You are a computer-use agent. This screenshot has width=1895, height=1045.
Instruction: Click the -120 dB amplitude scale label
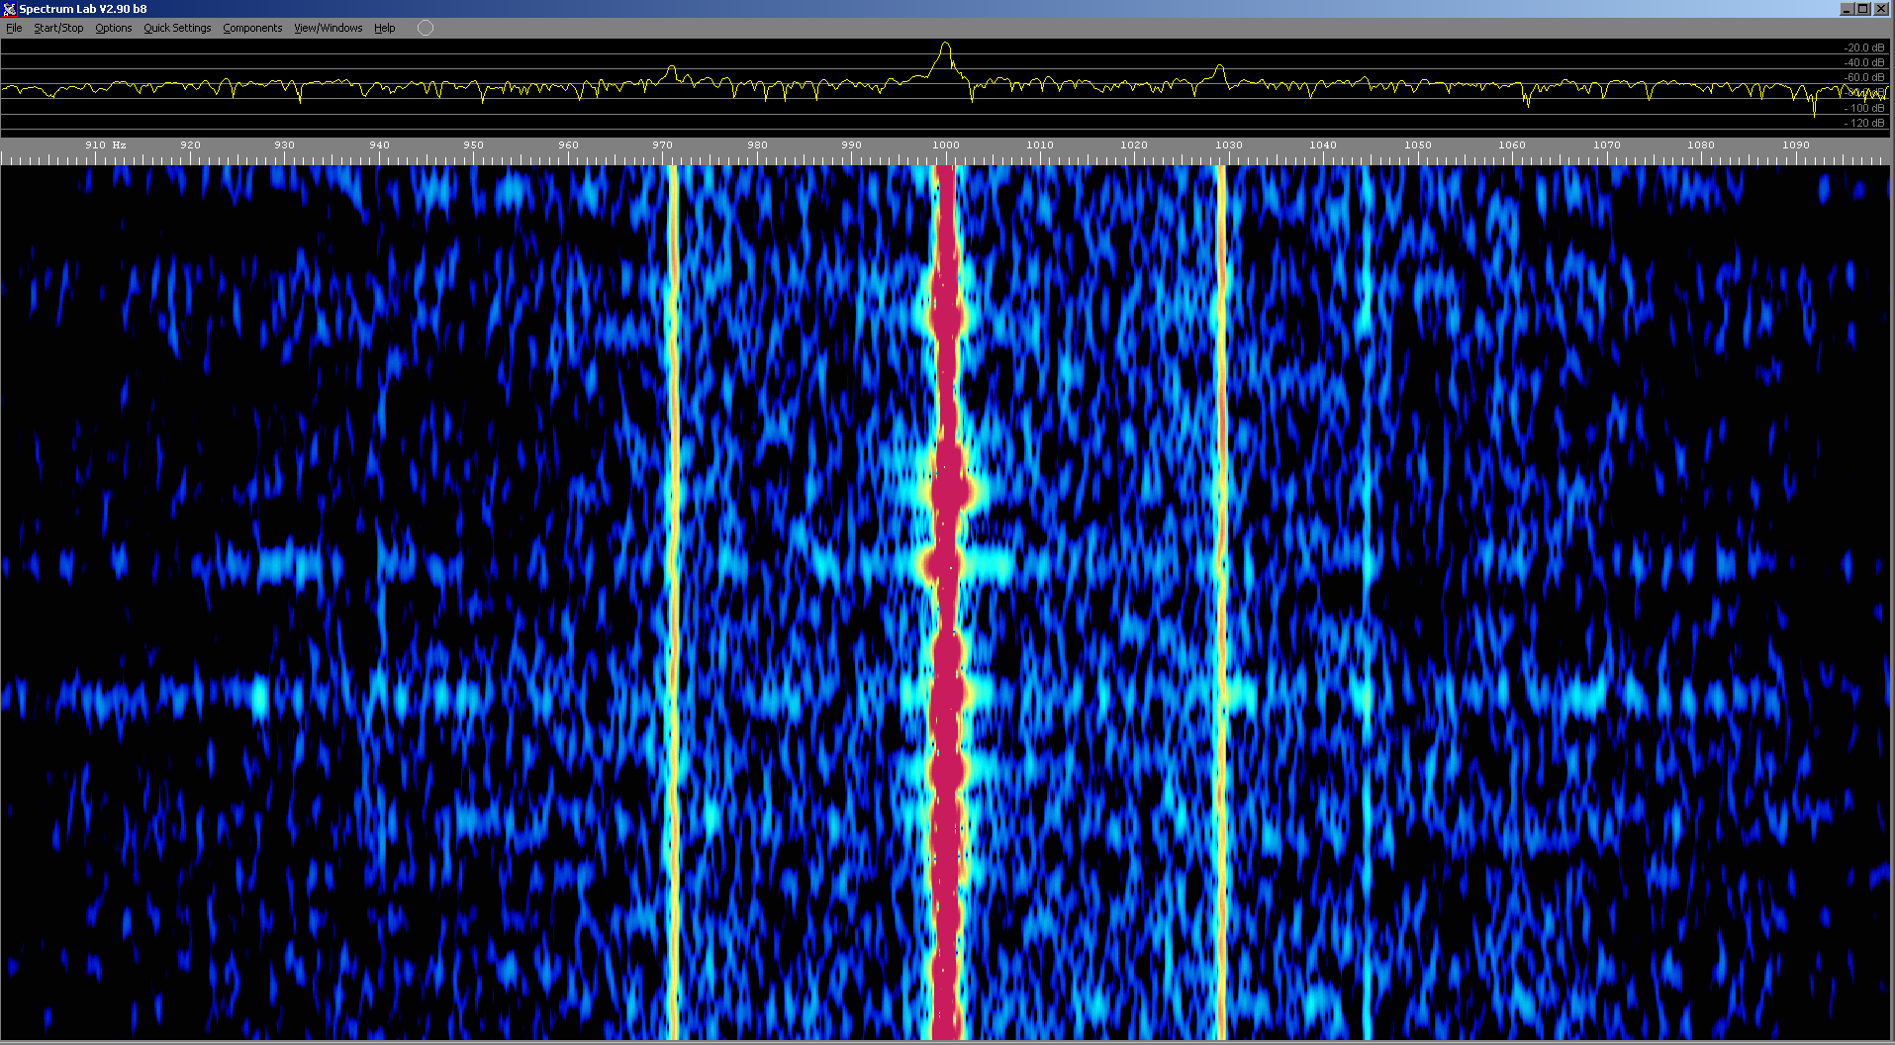[1863, 123]
